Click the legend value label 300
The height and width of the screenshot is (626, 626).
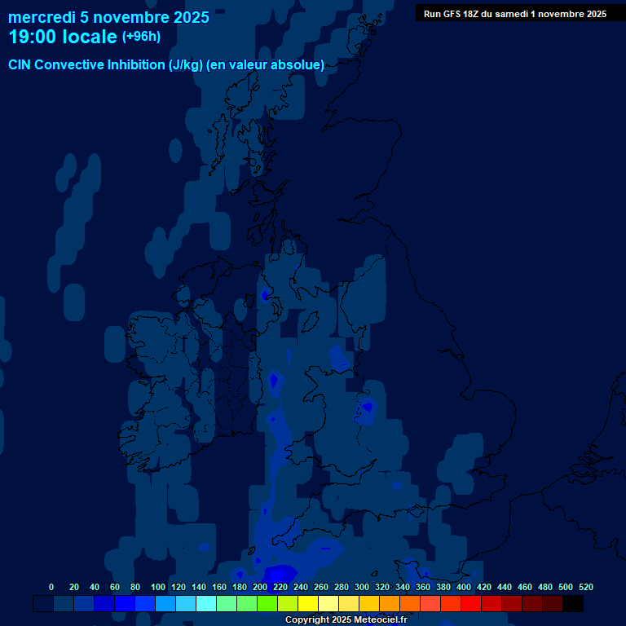pos(361,587)
